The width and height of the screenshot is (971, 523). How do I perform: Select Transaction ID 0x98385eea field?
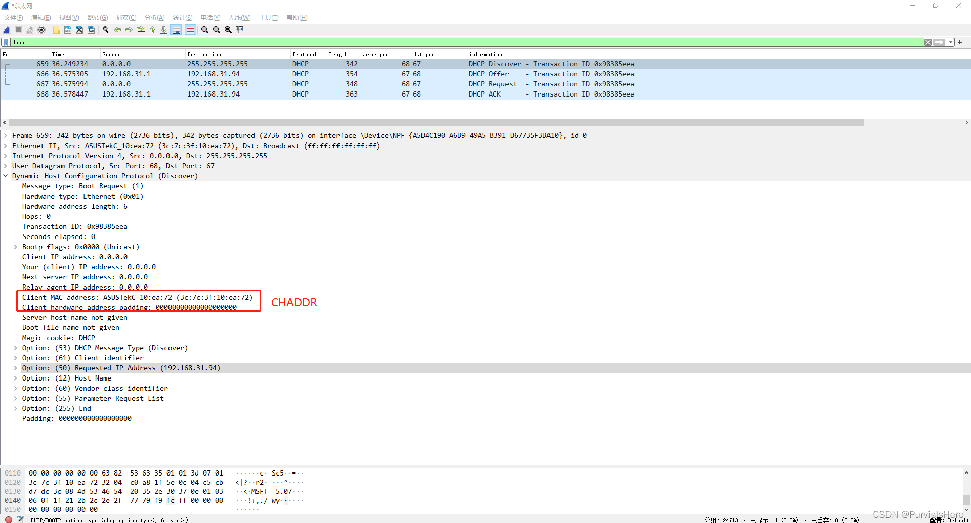tap(75, 226)
